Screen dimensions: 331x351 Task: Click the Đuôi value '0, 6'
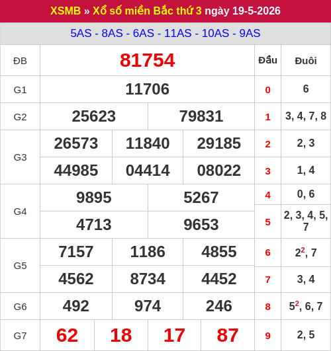click(x=306, y=194)
